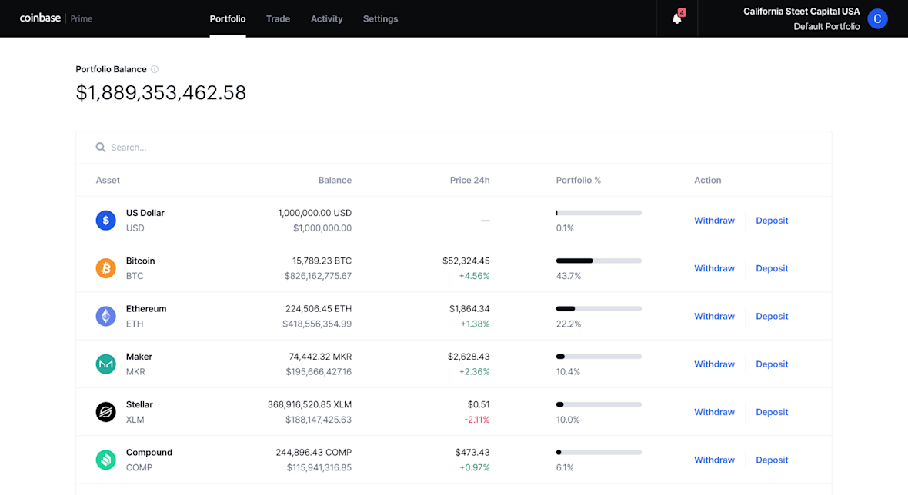Withdraw Stellar
Image resolution: width=908 pixels, height=495 pixels.
714,412
